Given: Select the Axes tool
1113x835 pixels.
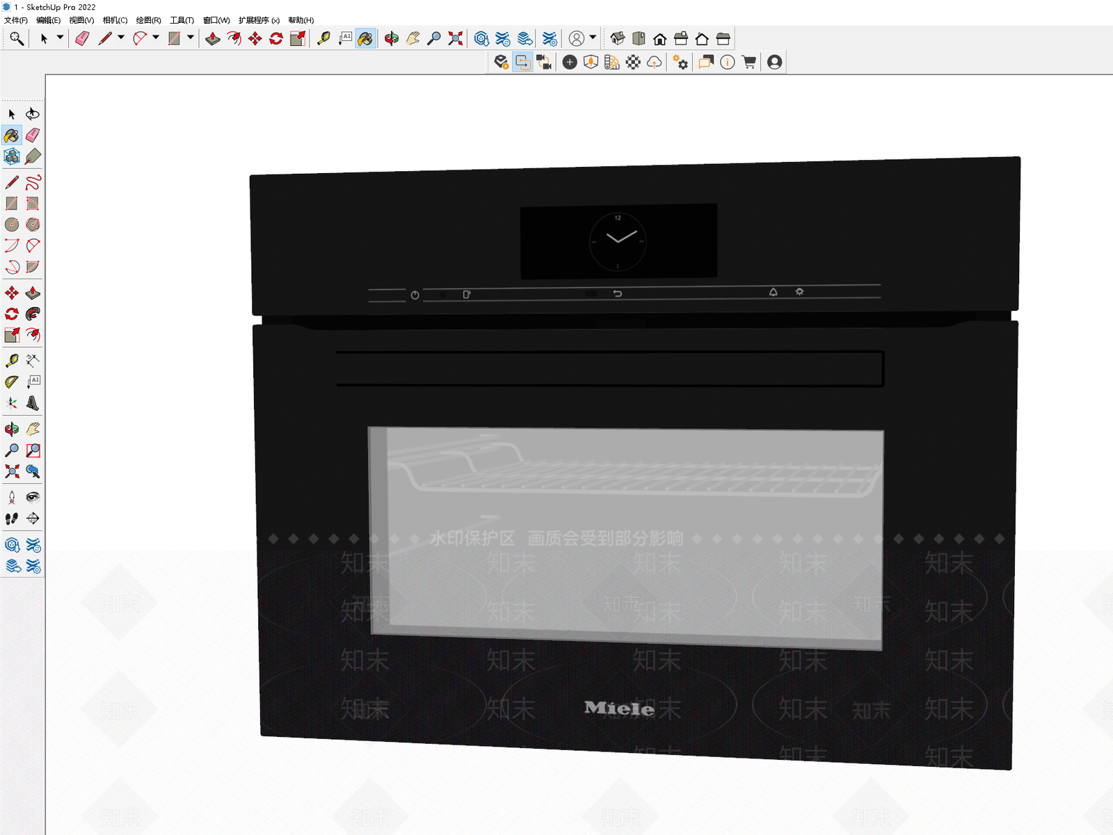Looking at the screenshot, I should 12,403.
